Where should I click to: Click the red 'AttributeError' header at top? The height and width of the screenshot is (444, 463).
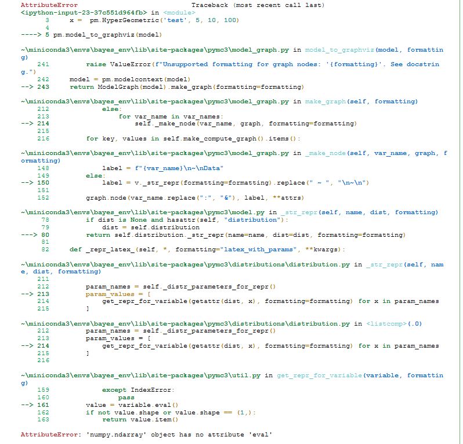point(49,5)
